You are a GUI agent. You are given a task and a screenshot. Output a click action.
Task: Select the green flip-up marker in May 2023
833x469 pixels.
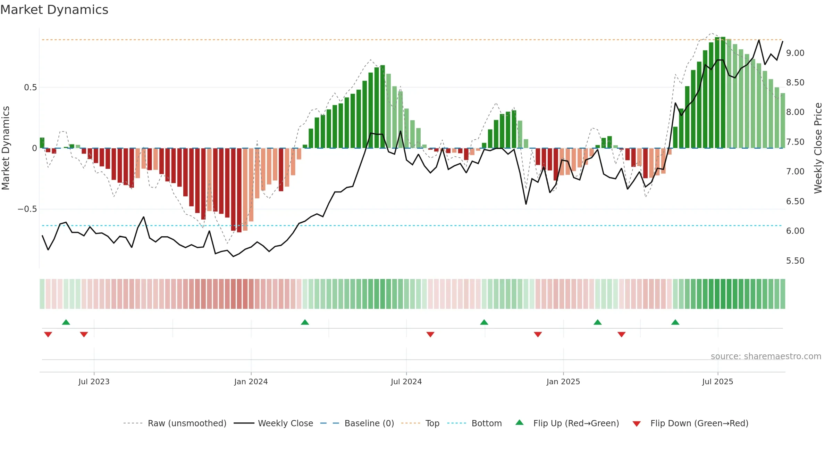[66, 322]
